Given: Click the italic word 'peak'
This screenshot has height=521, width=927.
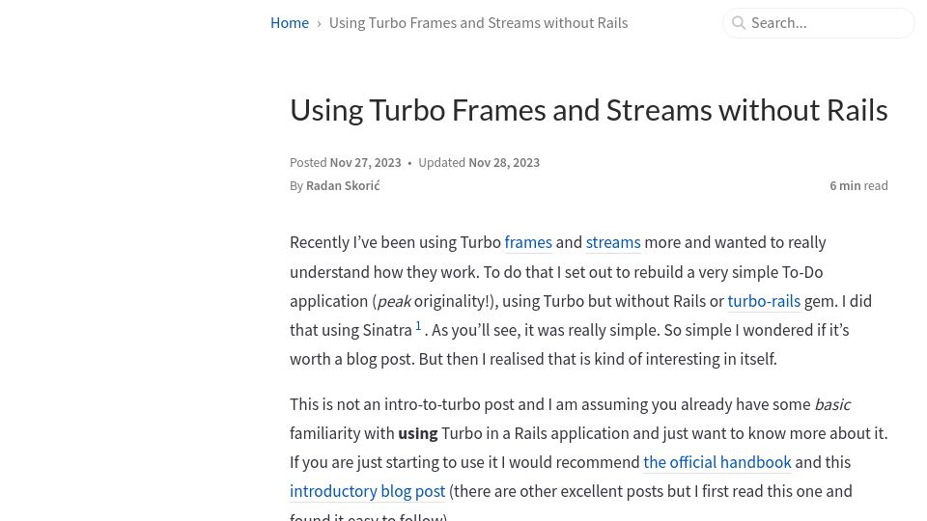Looking at the screenshot, I should pyautogui.click(x=394, y=301).
